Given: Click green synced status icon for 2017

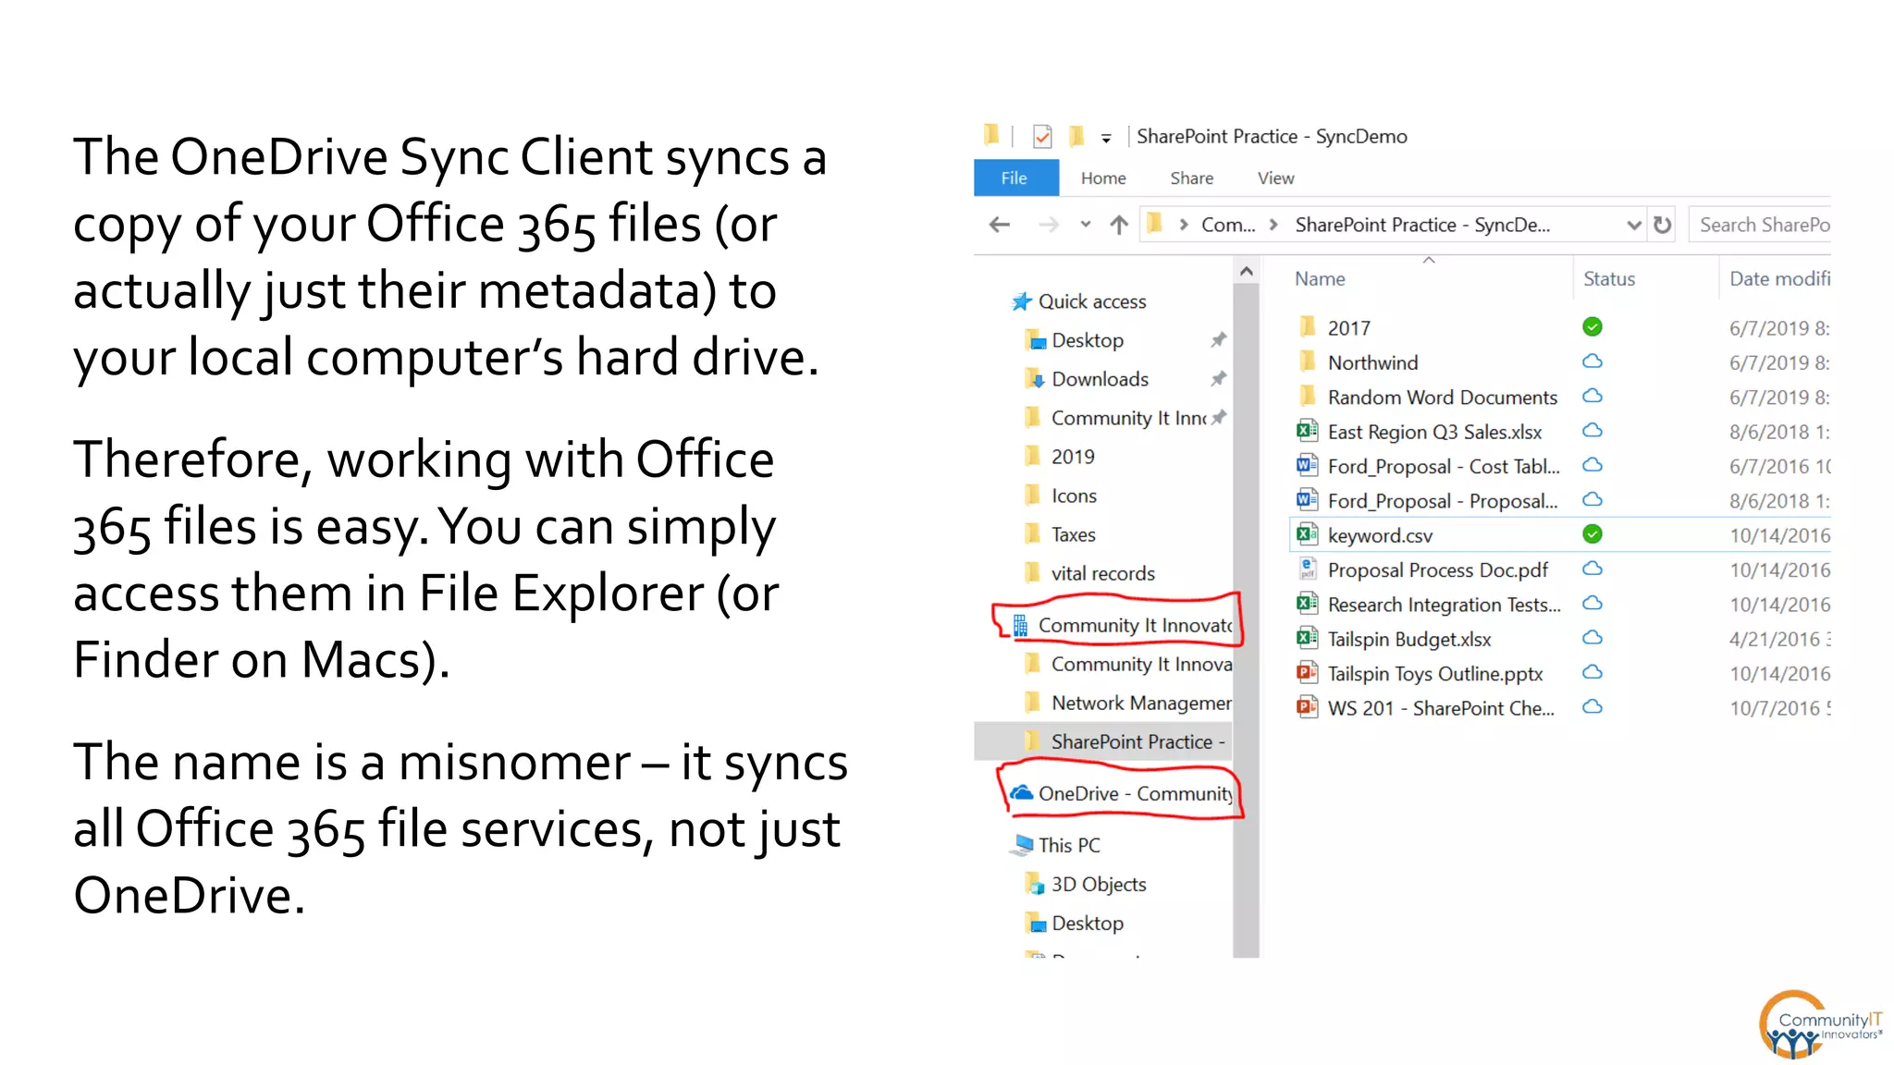Looking at the screenshot, I should click(1593, 326).
